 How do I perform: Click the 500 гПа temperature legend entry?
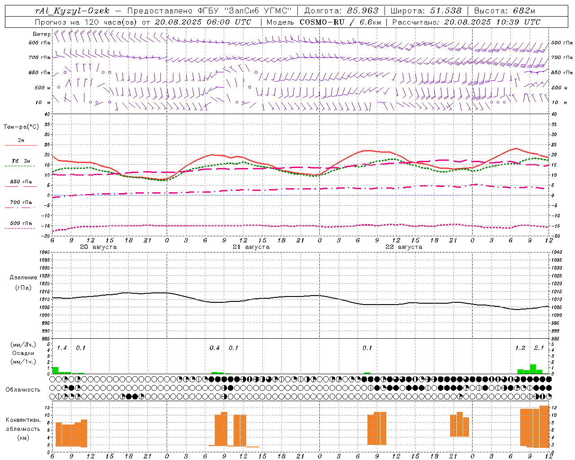click(21, 223)
